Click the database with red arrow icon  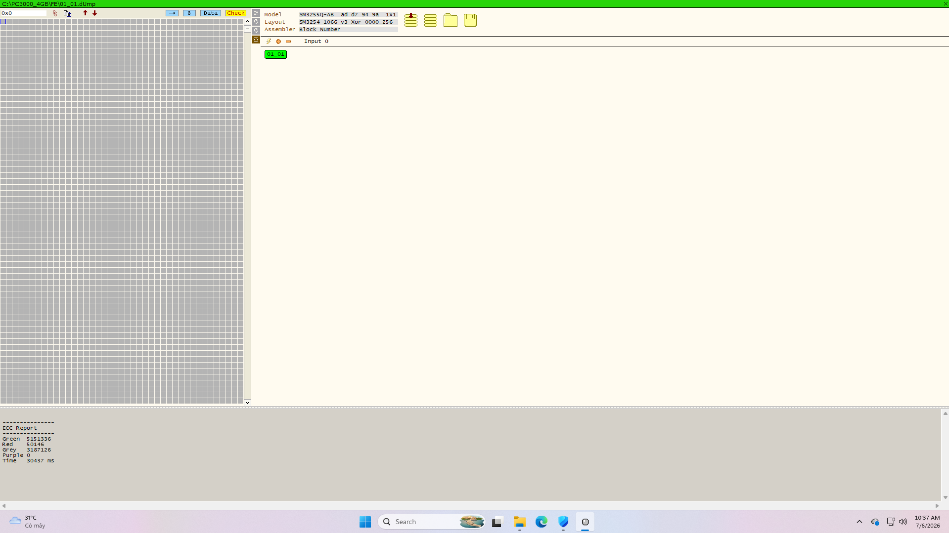click(x=411, y=20)
